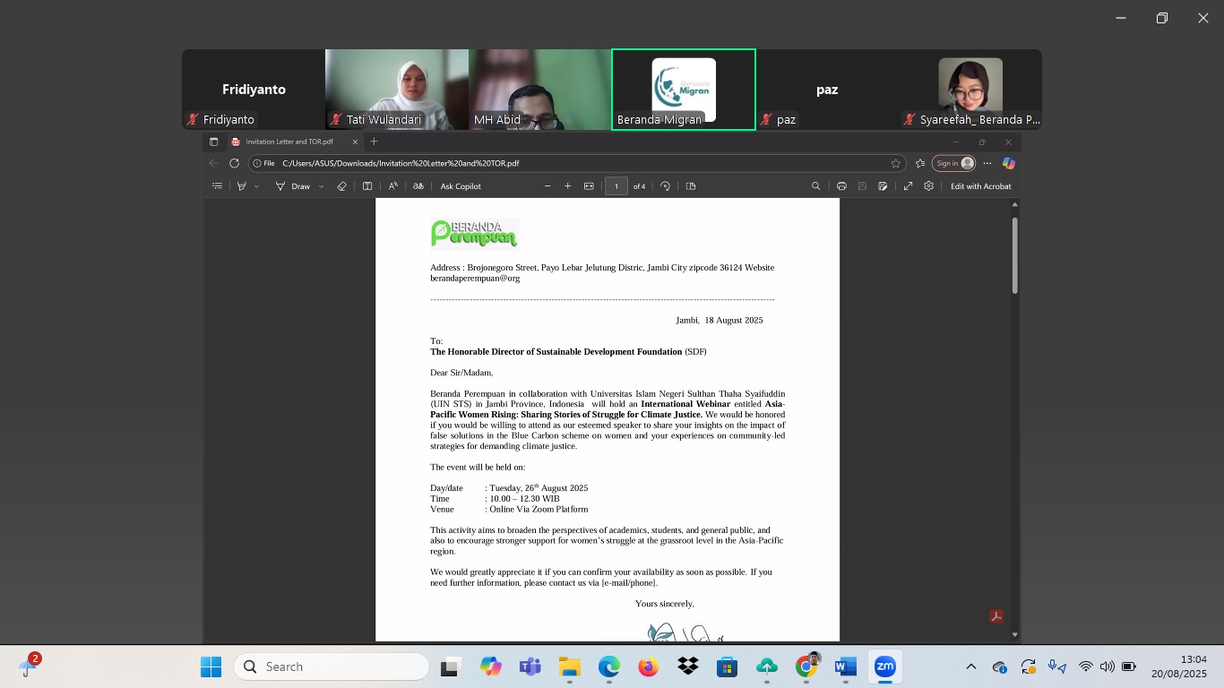Select Beranda Migran participant tile
Viewport: 1224px width, 688px height.
684,90
